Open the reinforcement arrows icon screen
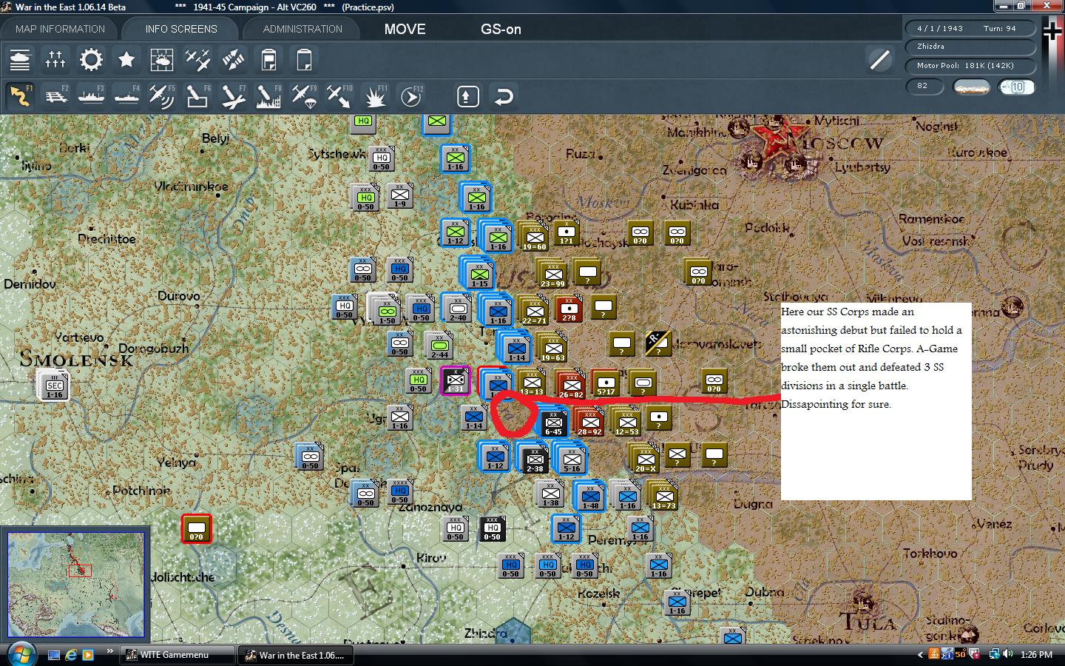The width and height of the screenshot is (1065, 666). pos(233,60)
